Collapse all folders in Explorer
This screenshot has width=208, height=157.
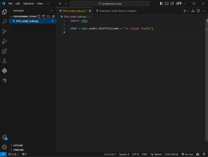[x=53, y=16]
